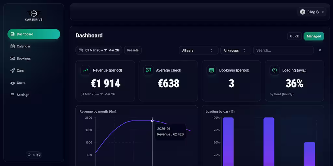Click Oleg G's avatar picture

point(303,12)
